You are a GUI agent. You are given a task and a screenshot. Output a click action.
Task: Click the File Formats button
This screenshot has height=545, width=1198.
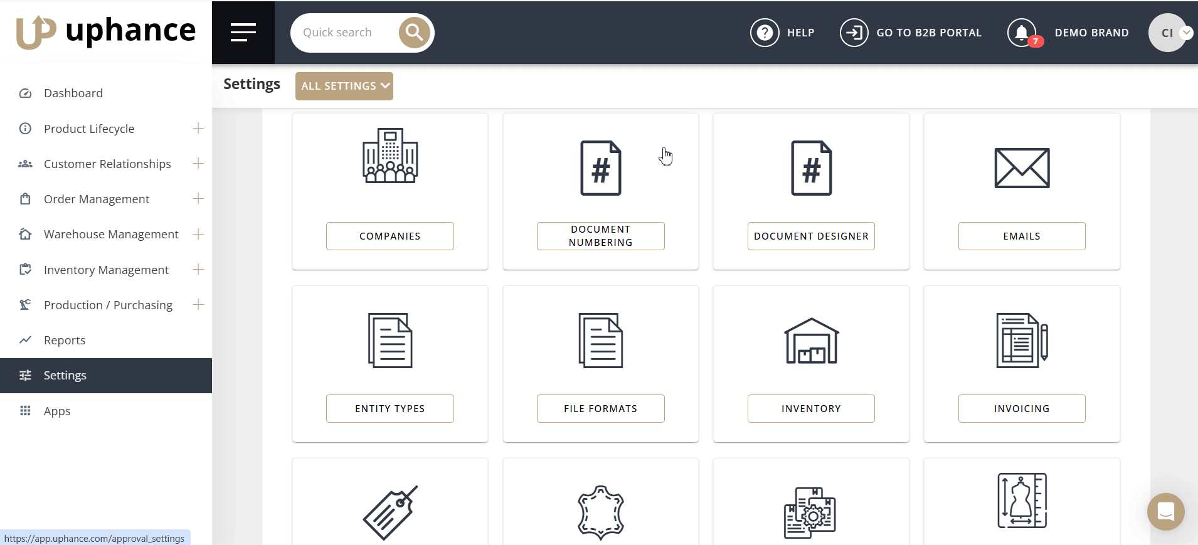tap(600, 409)
